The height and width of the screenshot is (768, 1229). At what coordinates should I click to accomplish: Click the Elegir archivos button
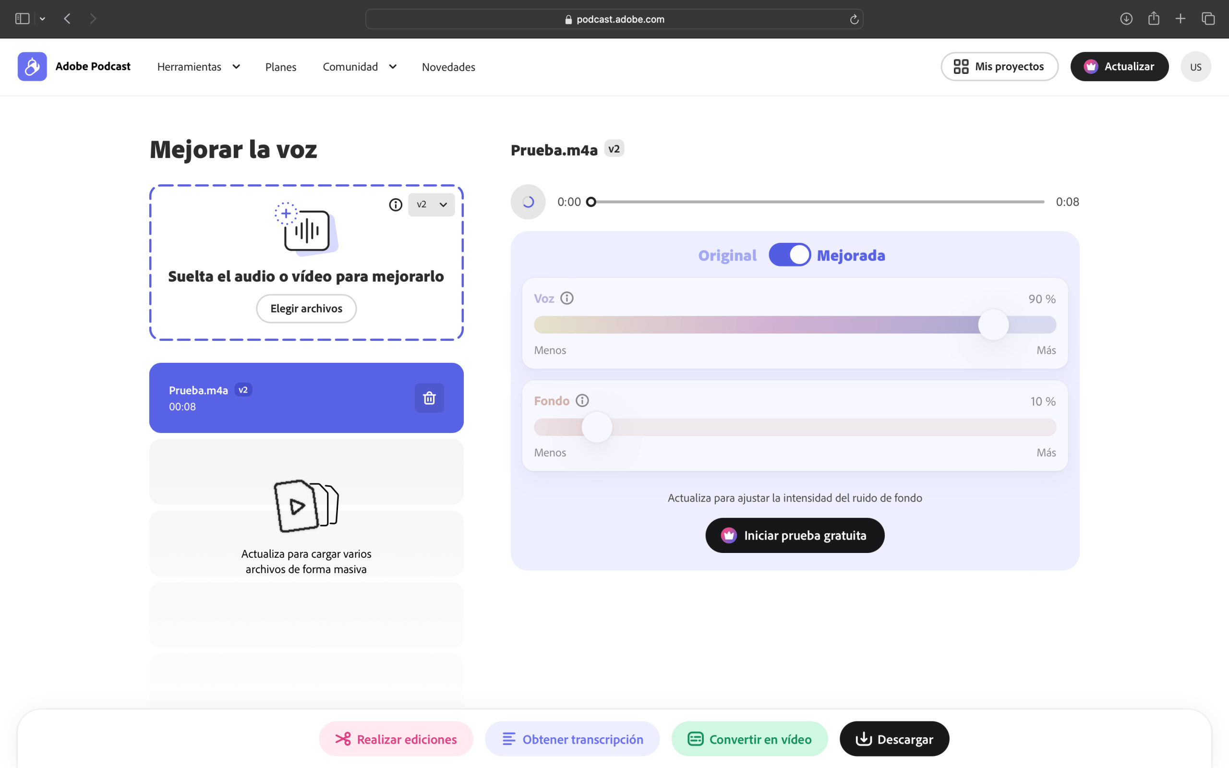(x=306, y=308)
